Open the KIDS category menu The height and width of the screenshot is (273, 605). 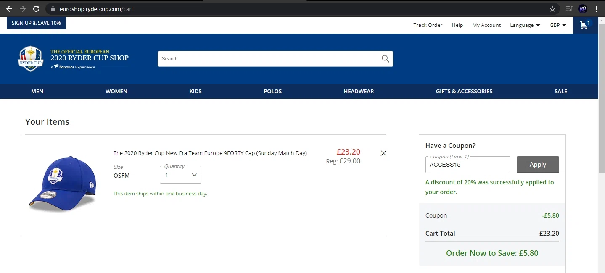point(196,91)
